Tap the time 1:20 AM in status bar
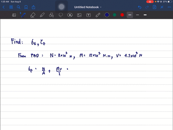Screen dimensions: 173x130 pos(5,2)
